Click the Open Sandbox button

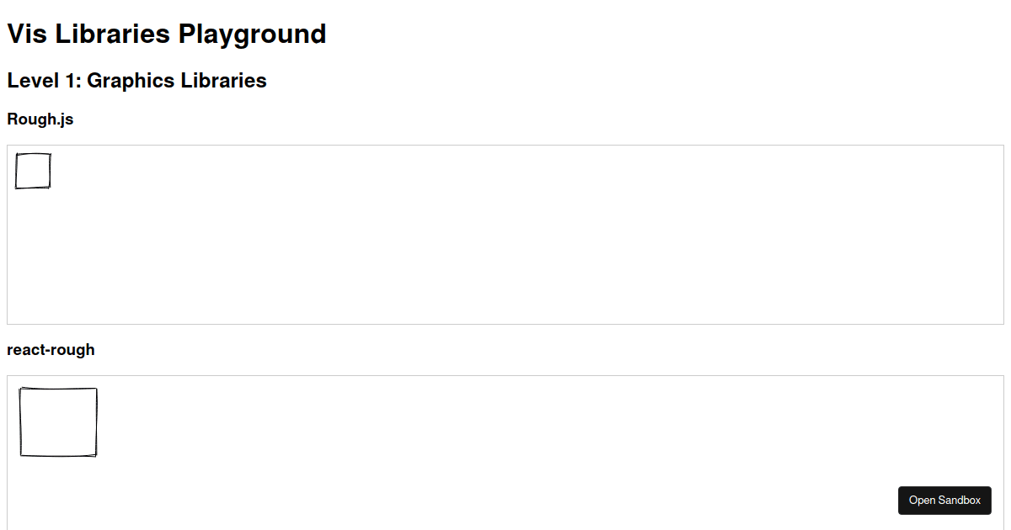(x=944, y=501)
